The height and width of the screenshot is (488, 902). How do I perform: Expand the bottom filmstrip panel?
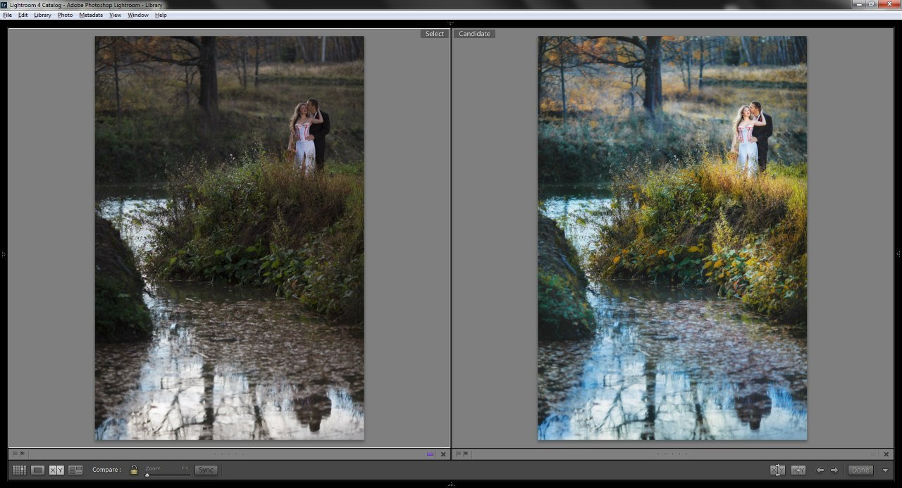click(451, 484)
